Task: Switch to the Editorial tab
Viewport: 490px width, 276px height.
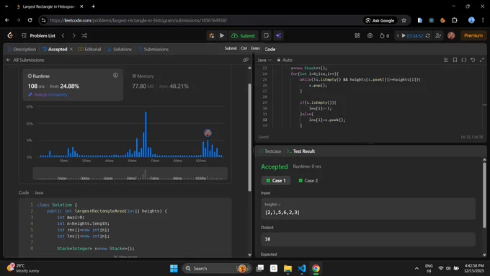Action: [89, 49]
